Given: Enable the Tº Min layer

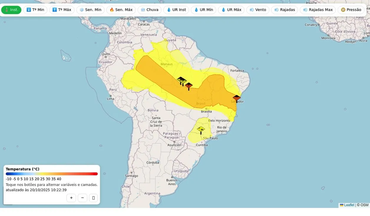Looking at the screenshot, I should [35, 10].
